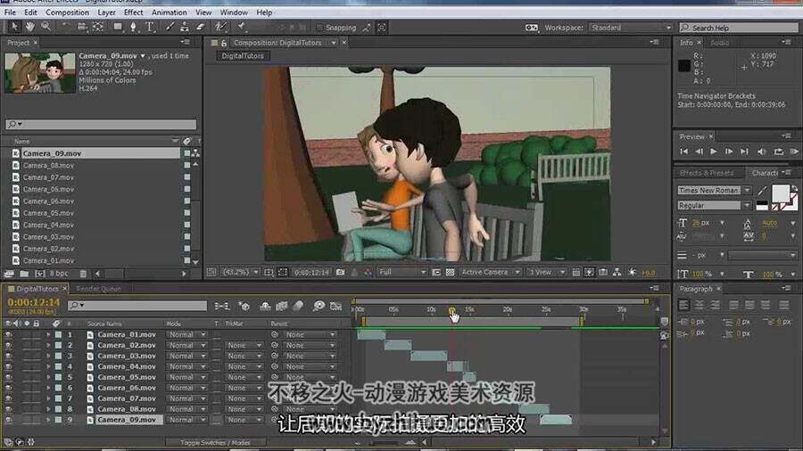Click the DigitalTutors breadcrumb in viewer
The width and height of the screenshot is (803, 451).
point(243,56)
